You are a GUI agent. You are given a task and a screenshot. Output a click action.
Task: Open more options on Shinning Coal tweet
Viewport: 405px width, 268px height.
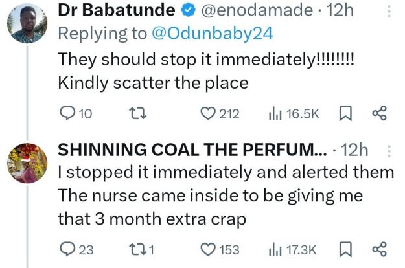coord(388,151)
